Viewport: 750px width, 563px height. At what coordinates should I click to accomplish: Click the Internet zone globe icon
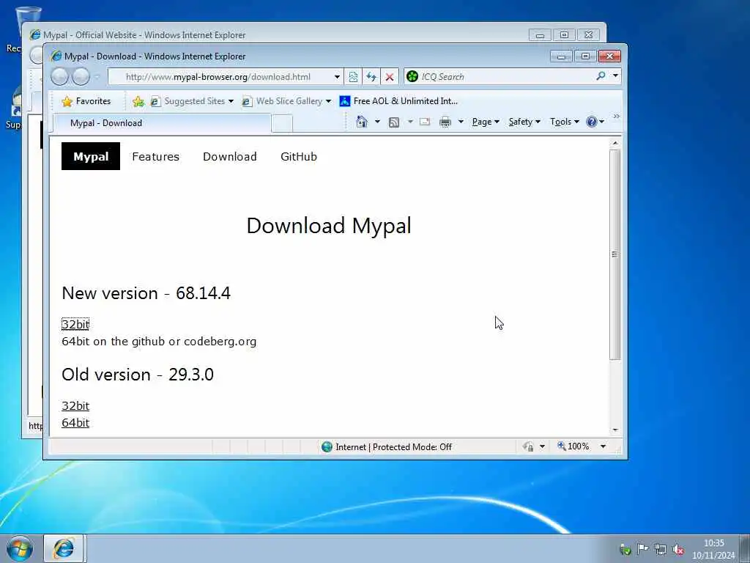click(327, 446)
